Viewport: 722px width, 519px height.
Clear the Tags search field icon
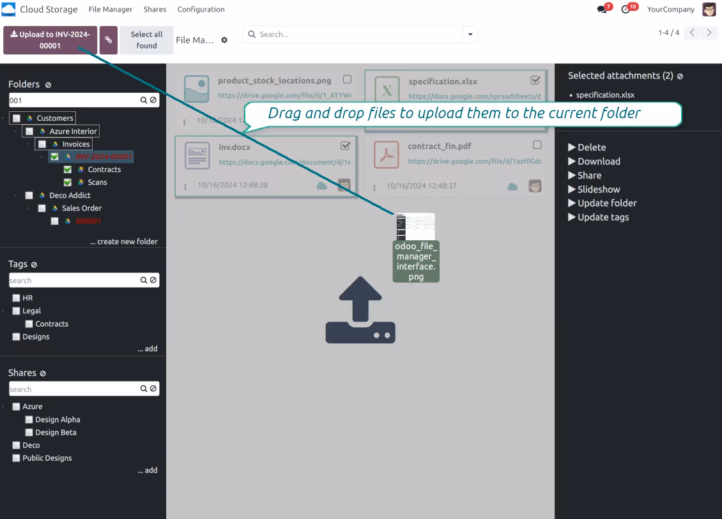153,280
